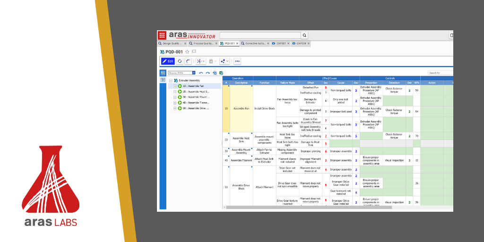The image size is (484, 242).
Task: Switch to the Design Quality tab
Action: (172, 43)
